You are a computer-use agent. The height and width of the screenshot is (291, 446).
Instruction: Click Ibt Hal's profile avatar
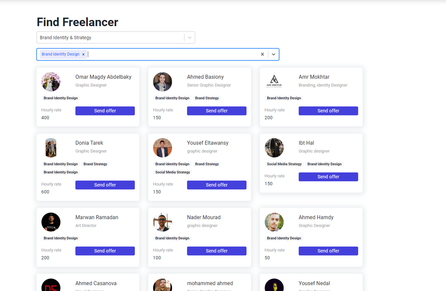coord(274,148)
